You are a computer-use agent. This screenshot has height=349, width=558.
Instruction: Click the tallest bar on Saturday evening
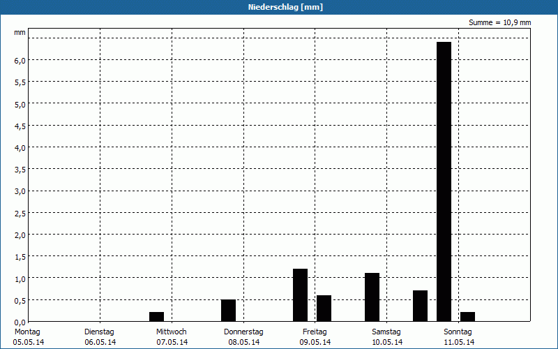pos(444,181)
